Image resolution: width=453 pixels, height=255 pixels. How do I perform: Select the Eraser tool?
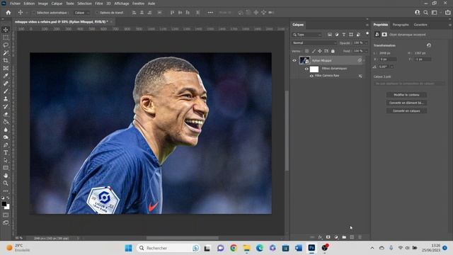[x=6, y=114]
